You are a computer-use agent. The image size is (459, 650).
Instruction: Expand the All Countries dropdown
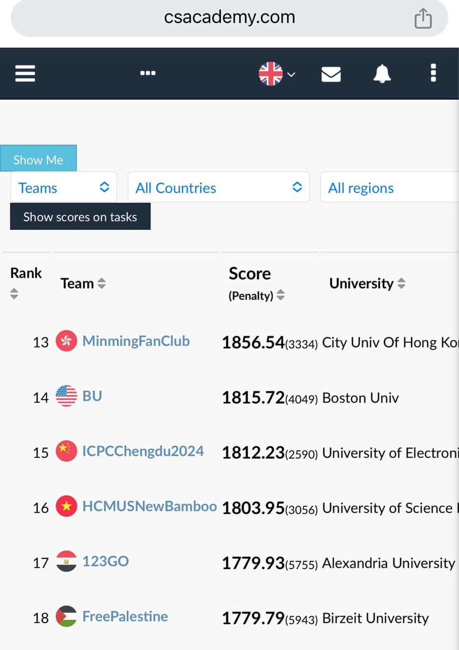(x=219, y=187)
